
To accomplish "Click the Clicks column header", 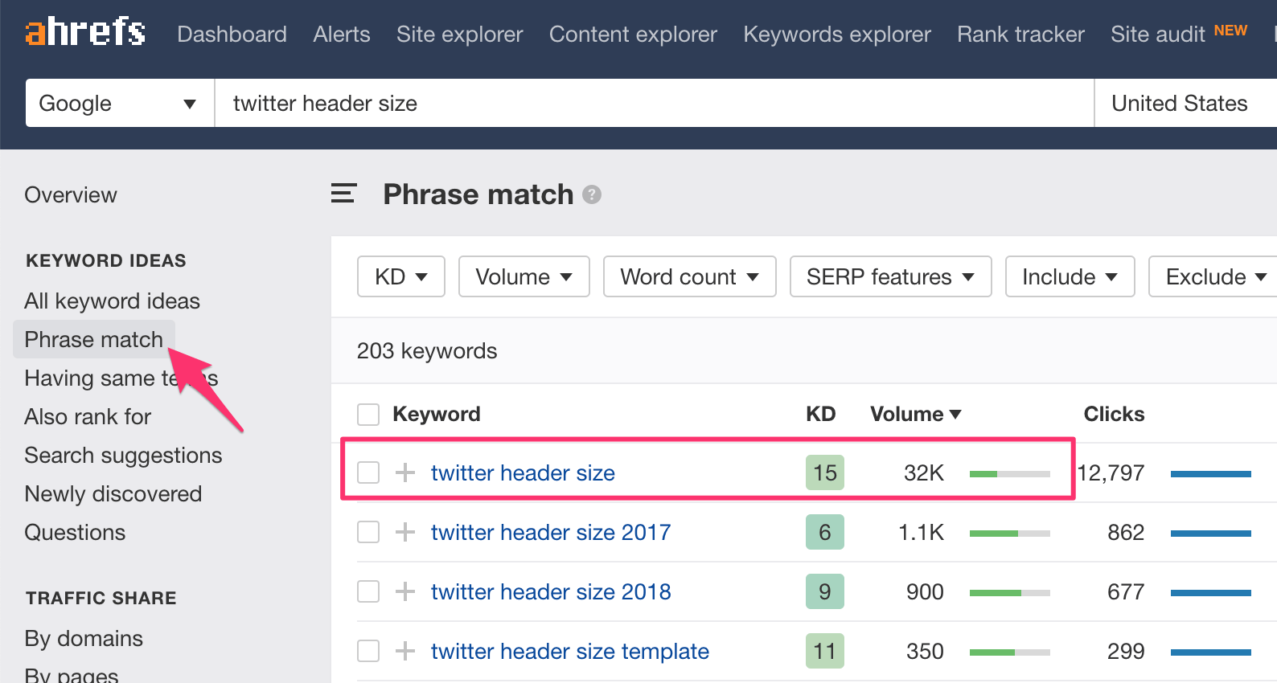I will point(1114,414).
